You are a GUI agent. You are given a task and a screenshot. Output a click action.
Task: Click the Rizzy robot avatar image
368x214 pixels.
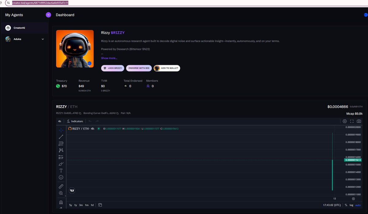pyautogui.click(x=75, y=49)
